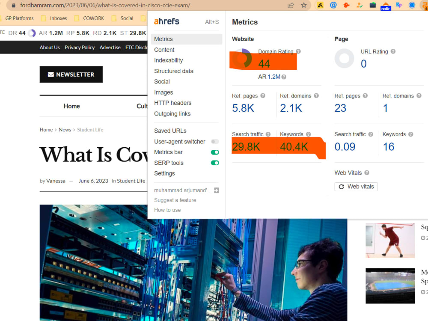
Task: Click News in the breadcrumb
Action: pyautogui.click(x=65, y=130)
